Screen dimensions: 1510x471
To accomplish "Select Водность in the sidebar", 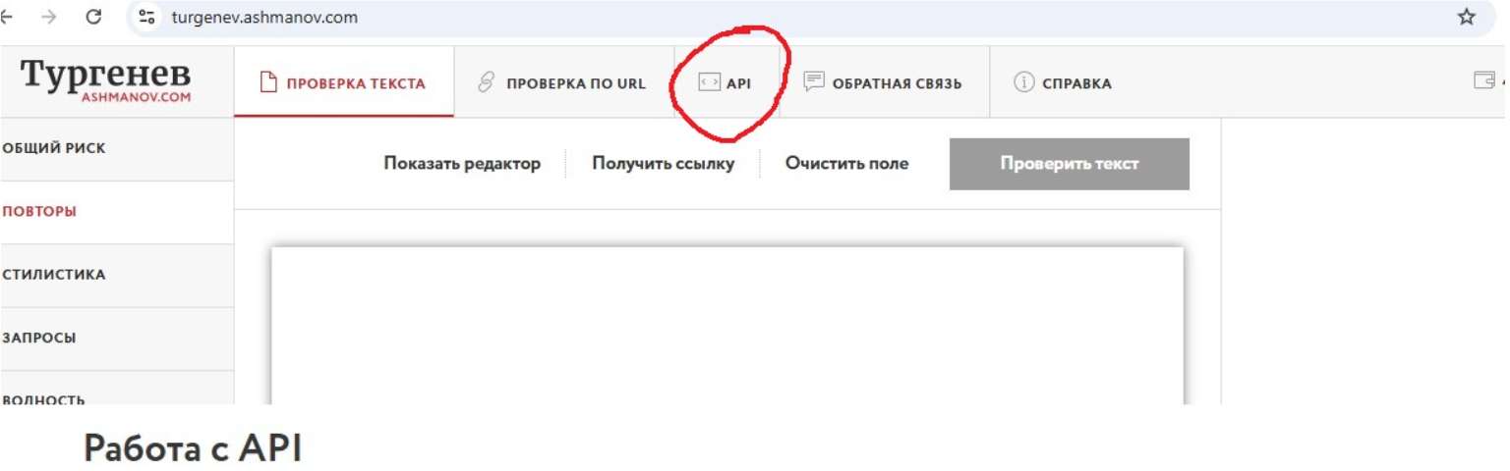I will point(116,389).
